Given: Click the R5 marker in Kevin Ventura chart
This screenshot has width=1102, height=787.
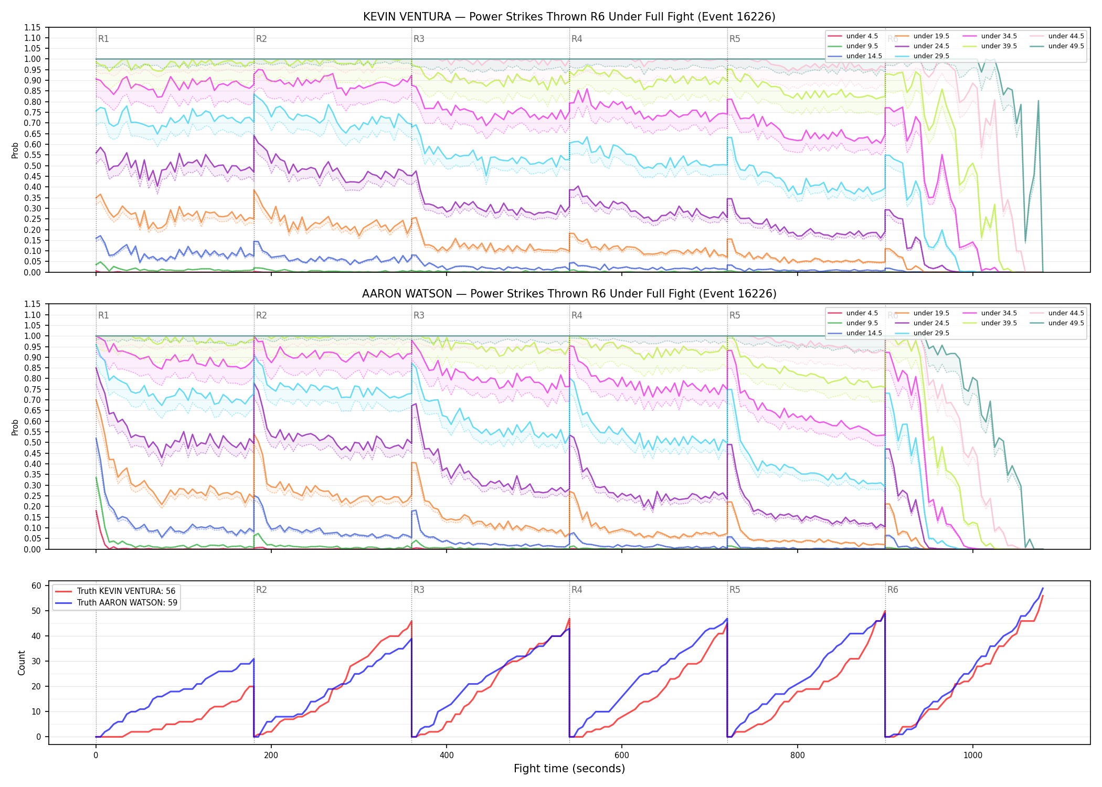Looking at the screenshot, I should click(x=735, y=39).
